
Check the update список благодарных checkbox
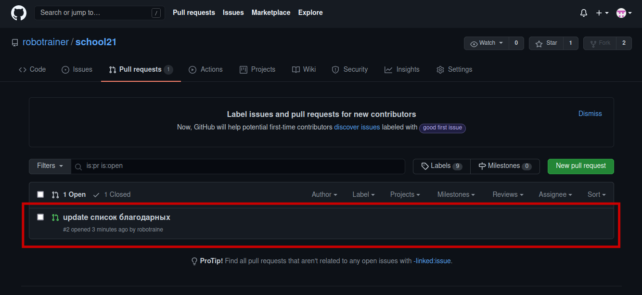(x=40, y=217)
